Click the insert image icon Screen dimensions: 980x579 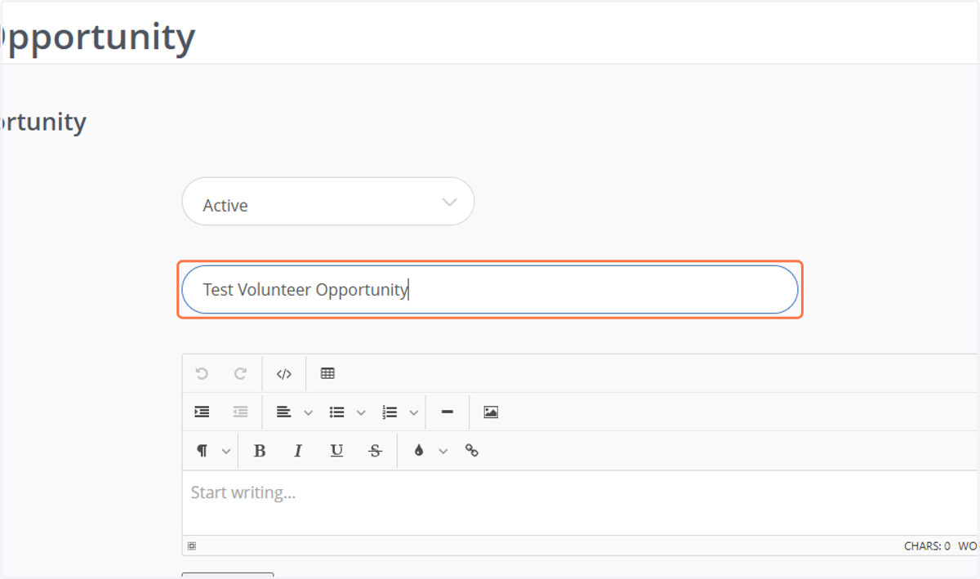click(x=491, y=412)
